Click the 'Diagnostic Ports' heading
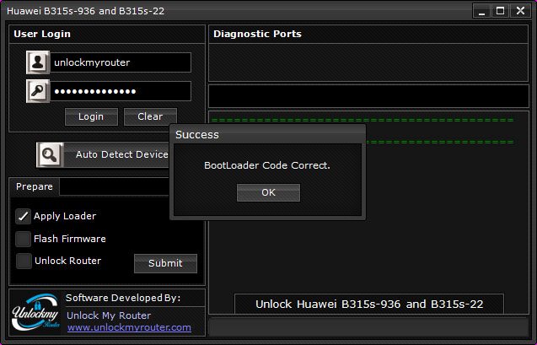Image resolution: width=537 pixels, height=345 pixels. [x=258, y=34]
